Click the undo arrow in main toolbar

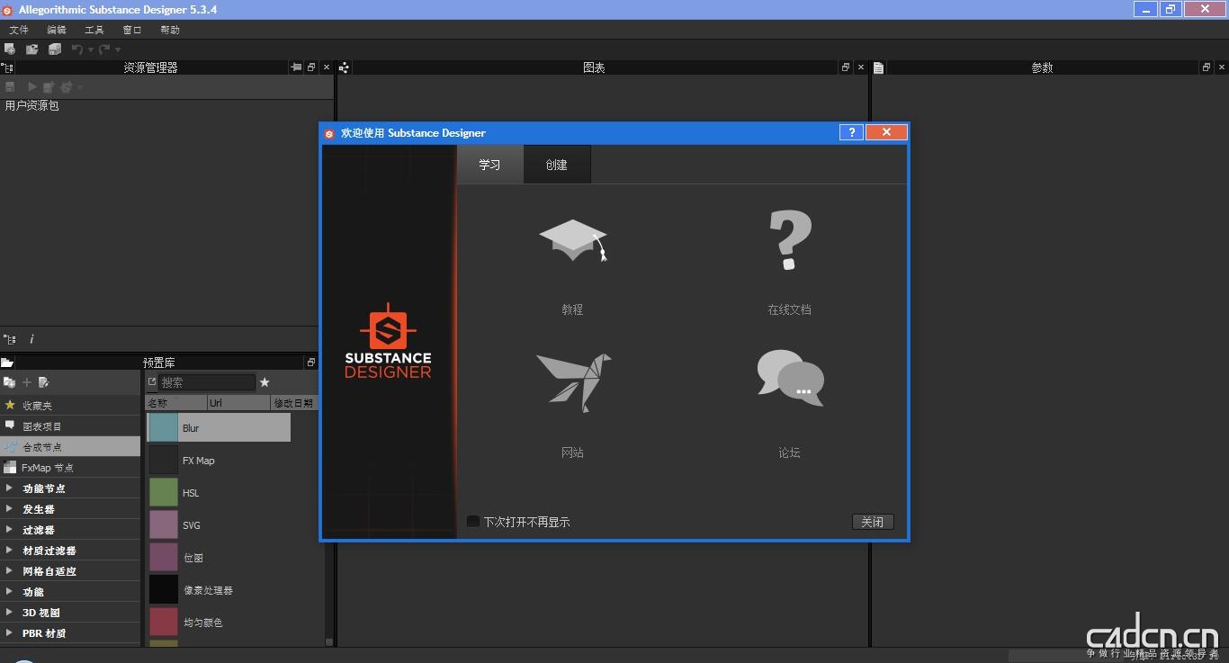click(77, 49)
